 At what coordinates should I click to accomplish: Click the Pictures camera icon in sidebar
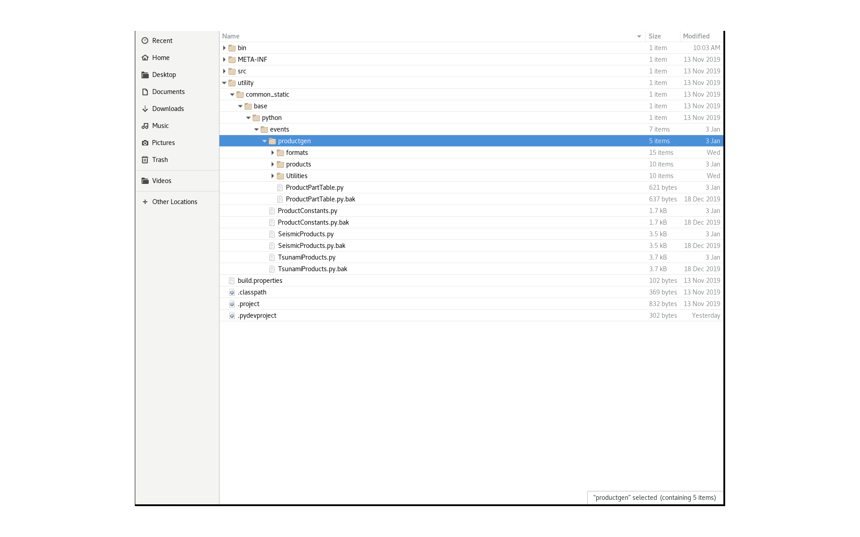(x=145, y=143)
